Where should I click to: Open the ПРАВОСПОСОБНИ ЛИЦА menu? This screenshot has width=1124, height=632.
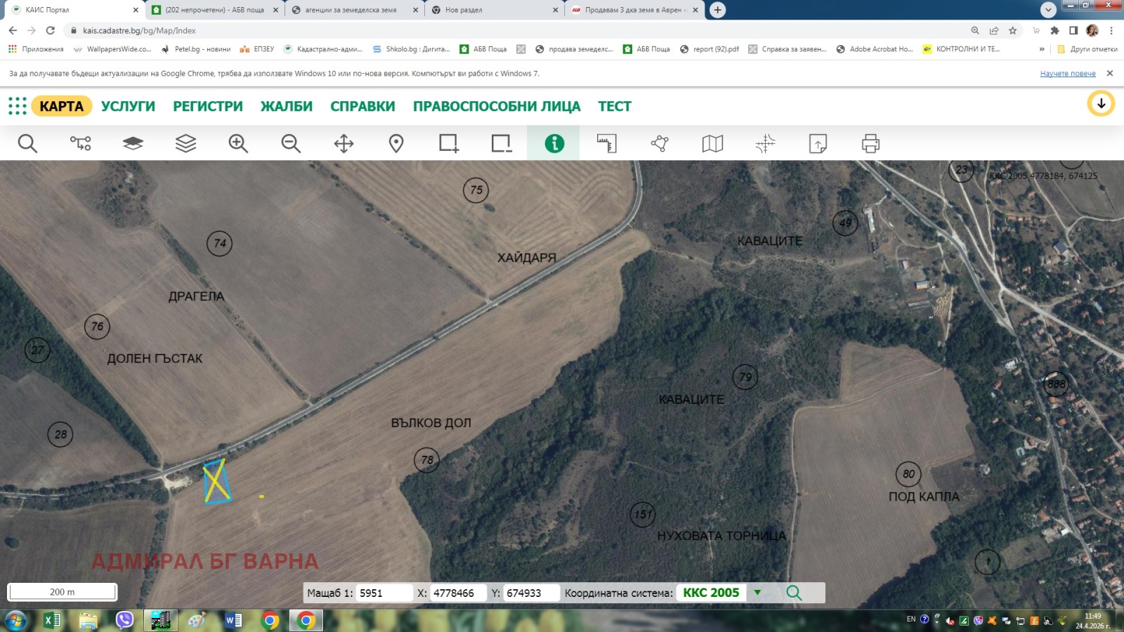click(x=497, y=106)
